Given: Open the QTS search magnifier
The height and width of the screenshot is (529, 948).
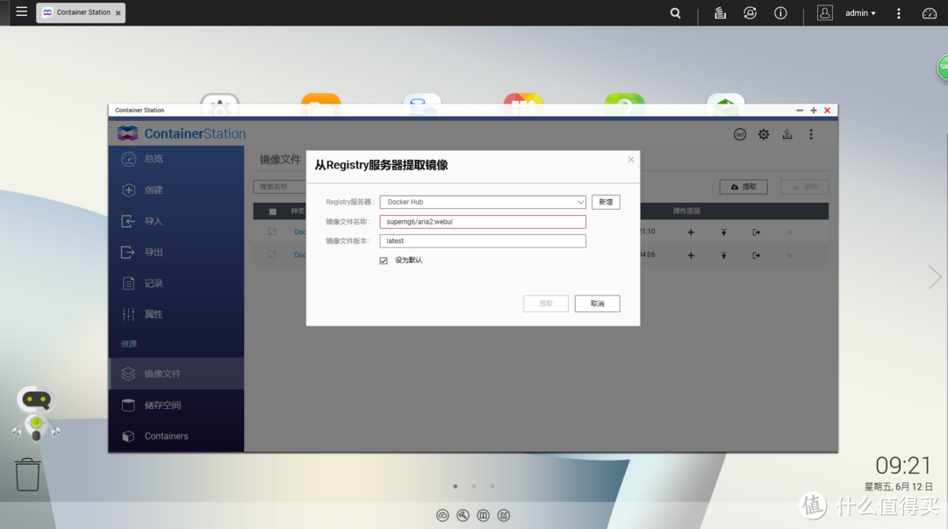Looking at the screenshot, I should tap(675, 12).
